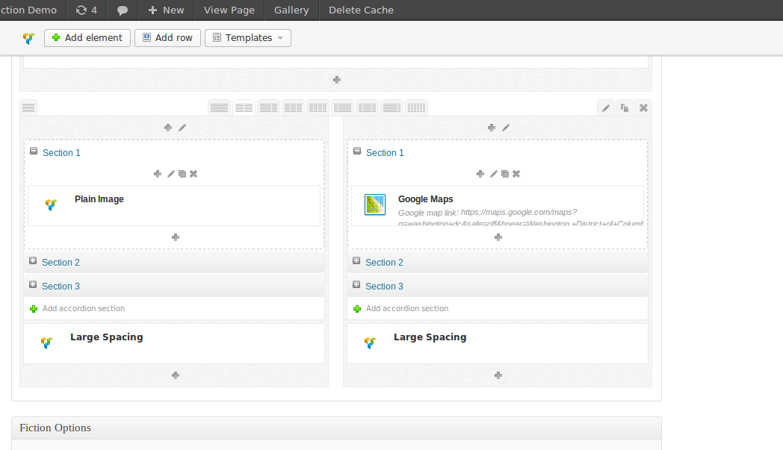Screen dimensions: 783x450
Task: Prepend element to the right column
Action: click(492, 128)
